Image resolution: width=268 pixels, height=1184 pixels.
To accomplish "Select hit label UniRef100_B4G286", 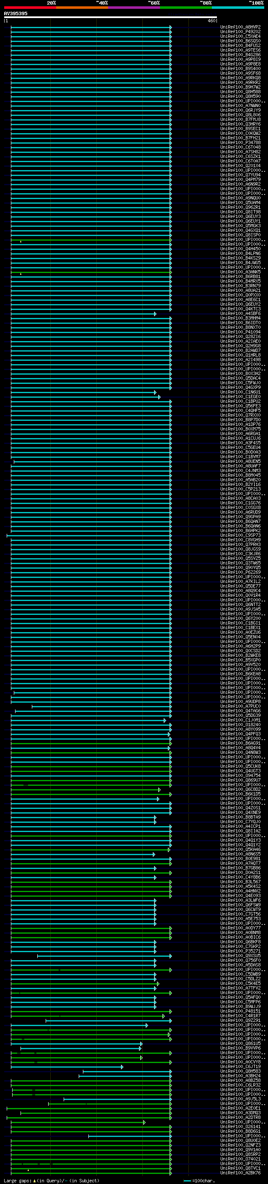I will [x=240, y=55].
